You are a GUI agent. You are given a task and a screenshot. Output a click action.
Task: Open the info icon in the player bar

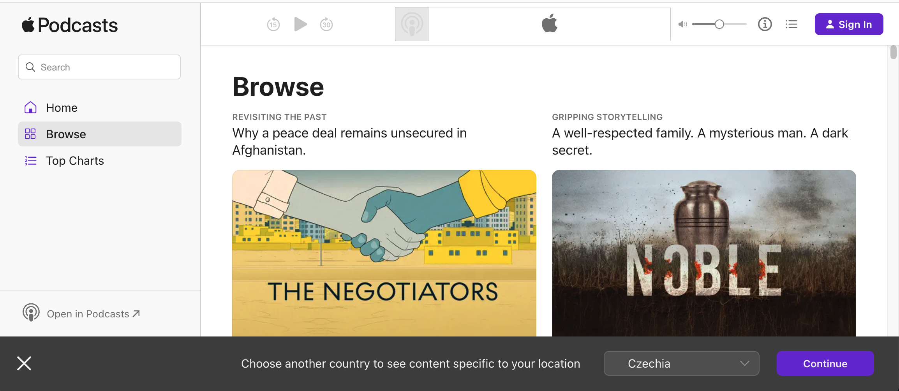[x=765, y=24]
